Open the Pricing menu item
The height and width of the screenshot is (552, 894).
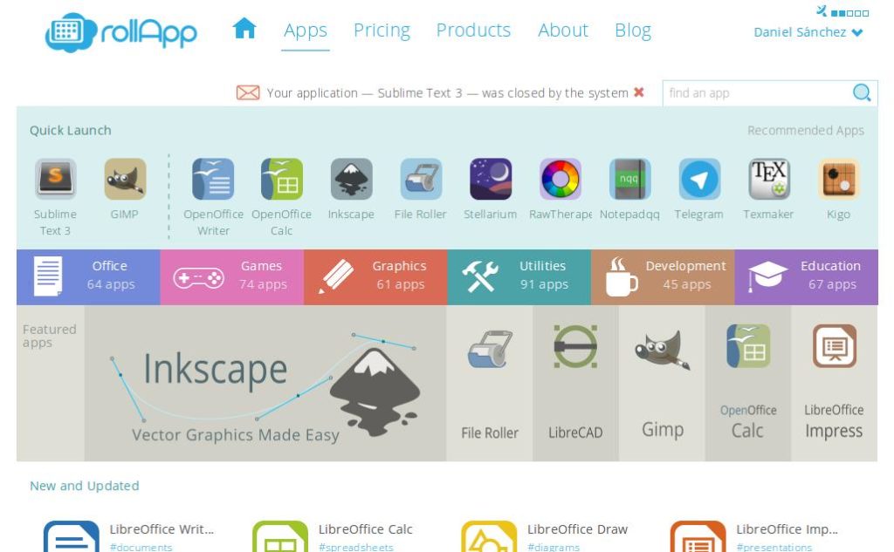pos(382,31)
